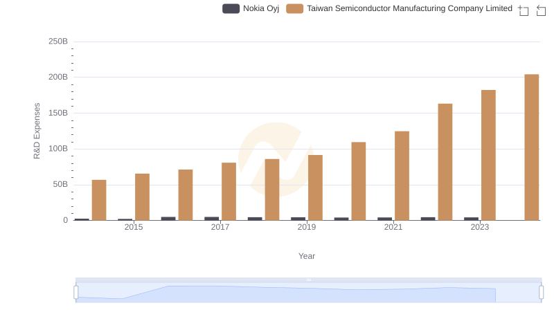
Task: Click the 2017 Nokia Oyj bar
Action: click(x=212, y=219)
